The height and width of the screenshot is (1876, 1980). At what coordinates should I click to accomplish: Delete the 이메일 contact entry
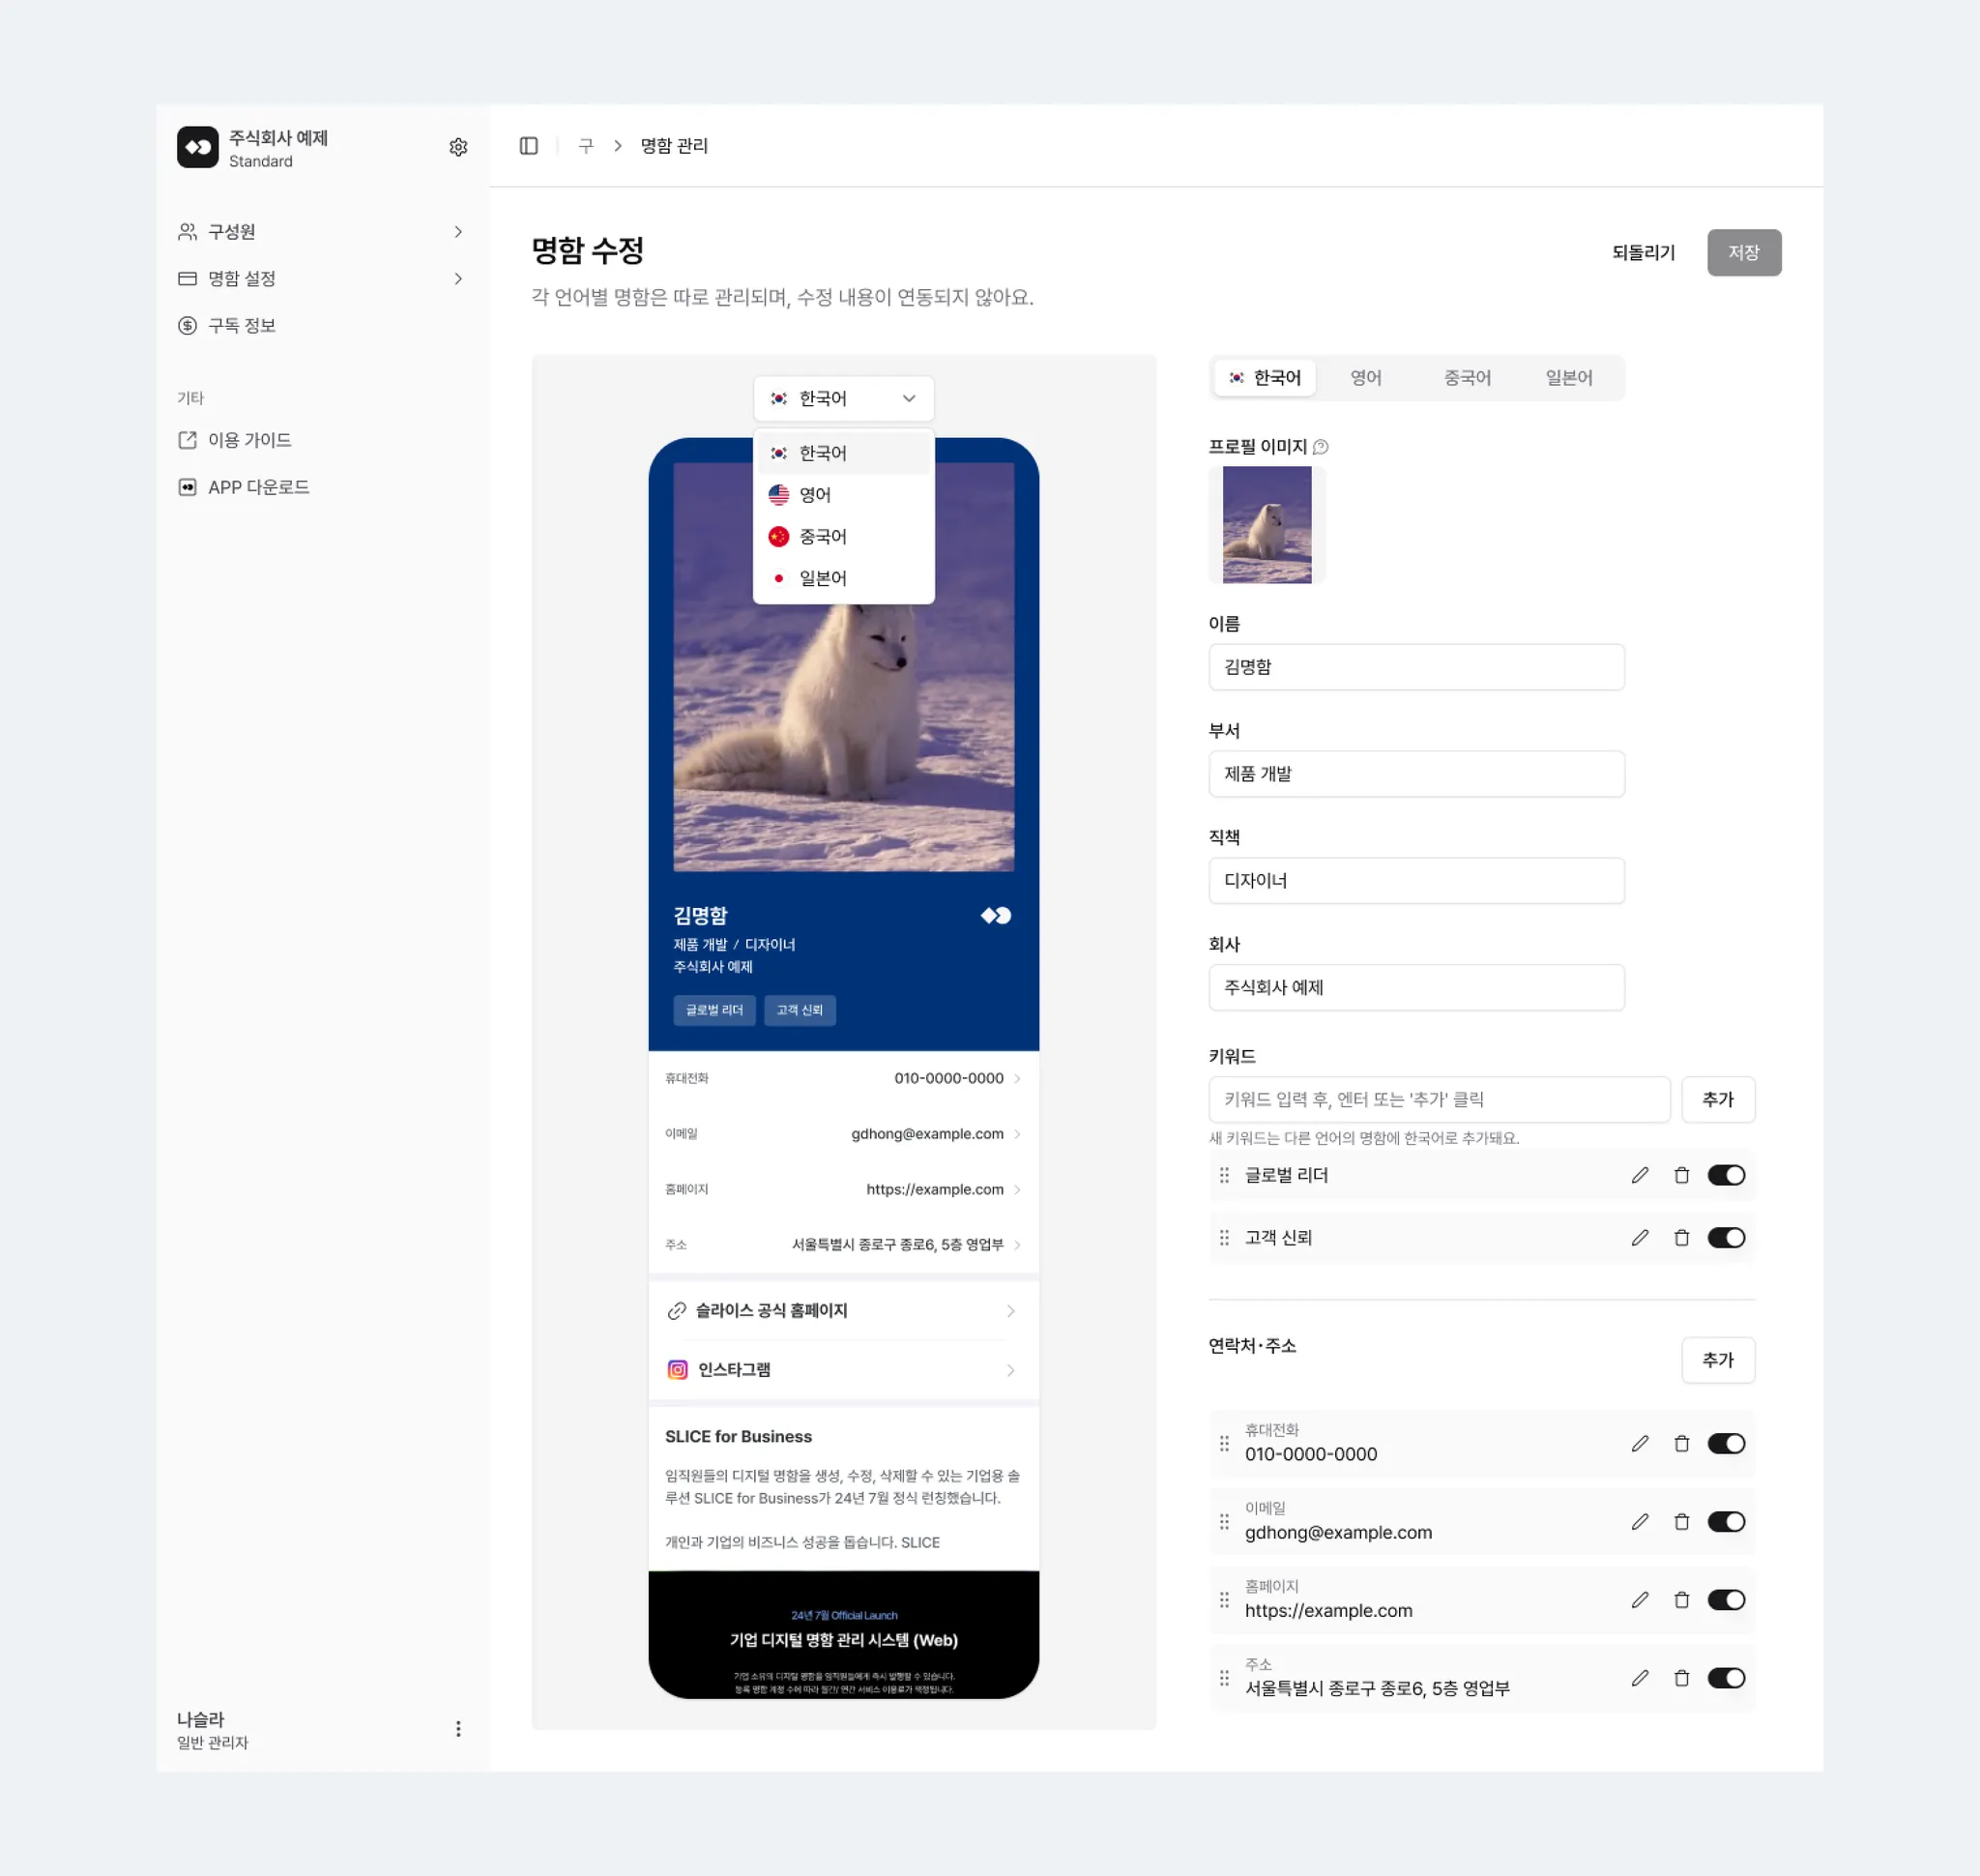[1682, 1522]
